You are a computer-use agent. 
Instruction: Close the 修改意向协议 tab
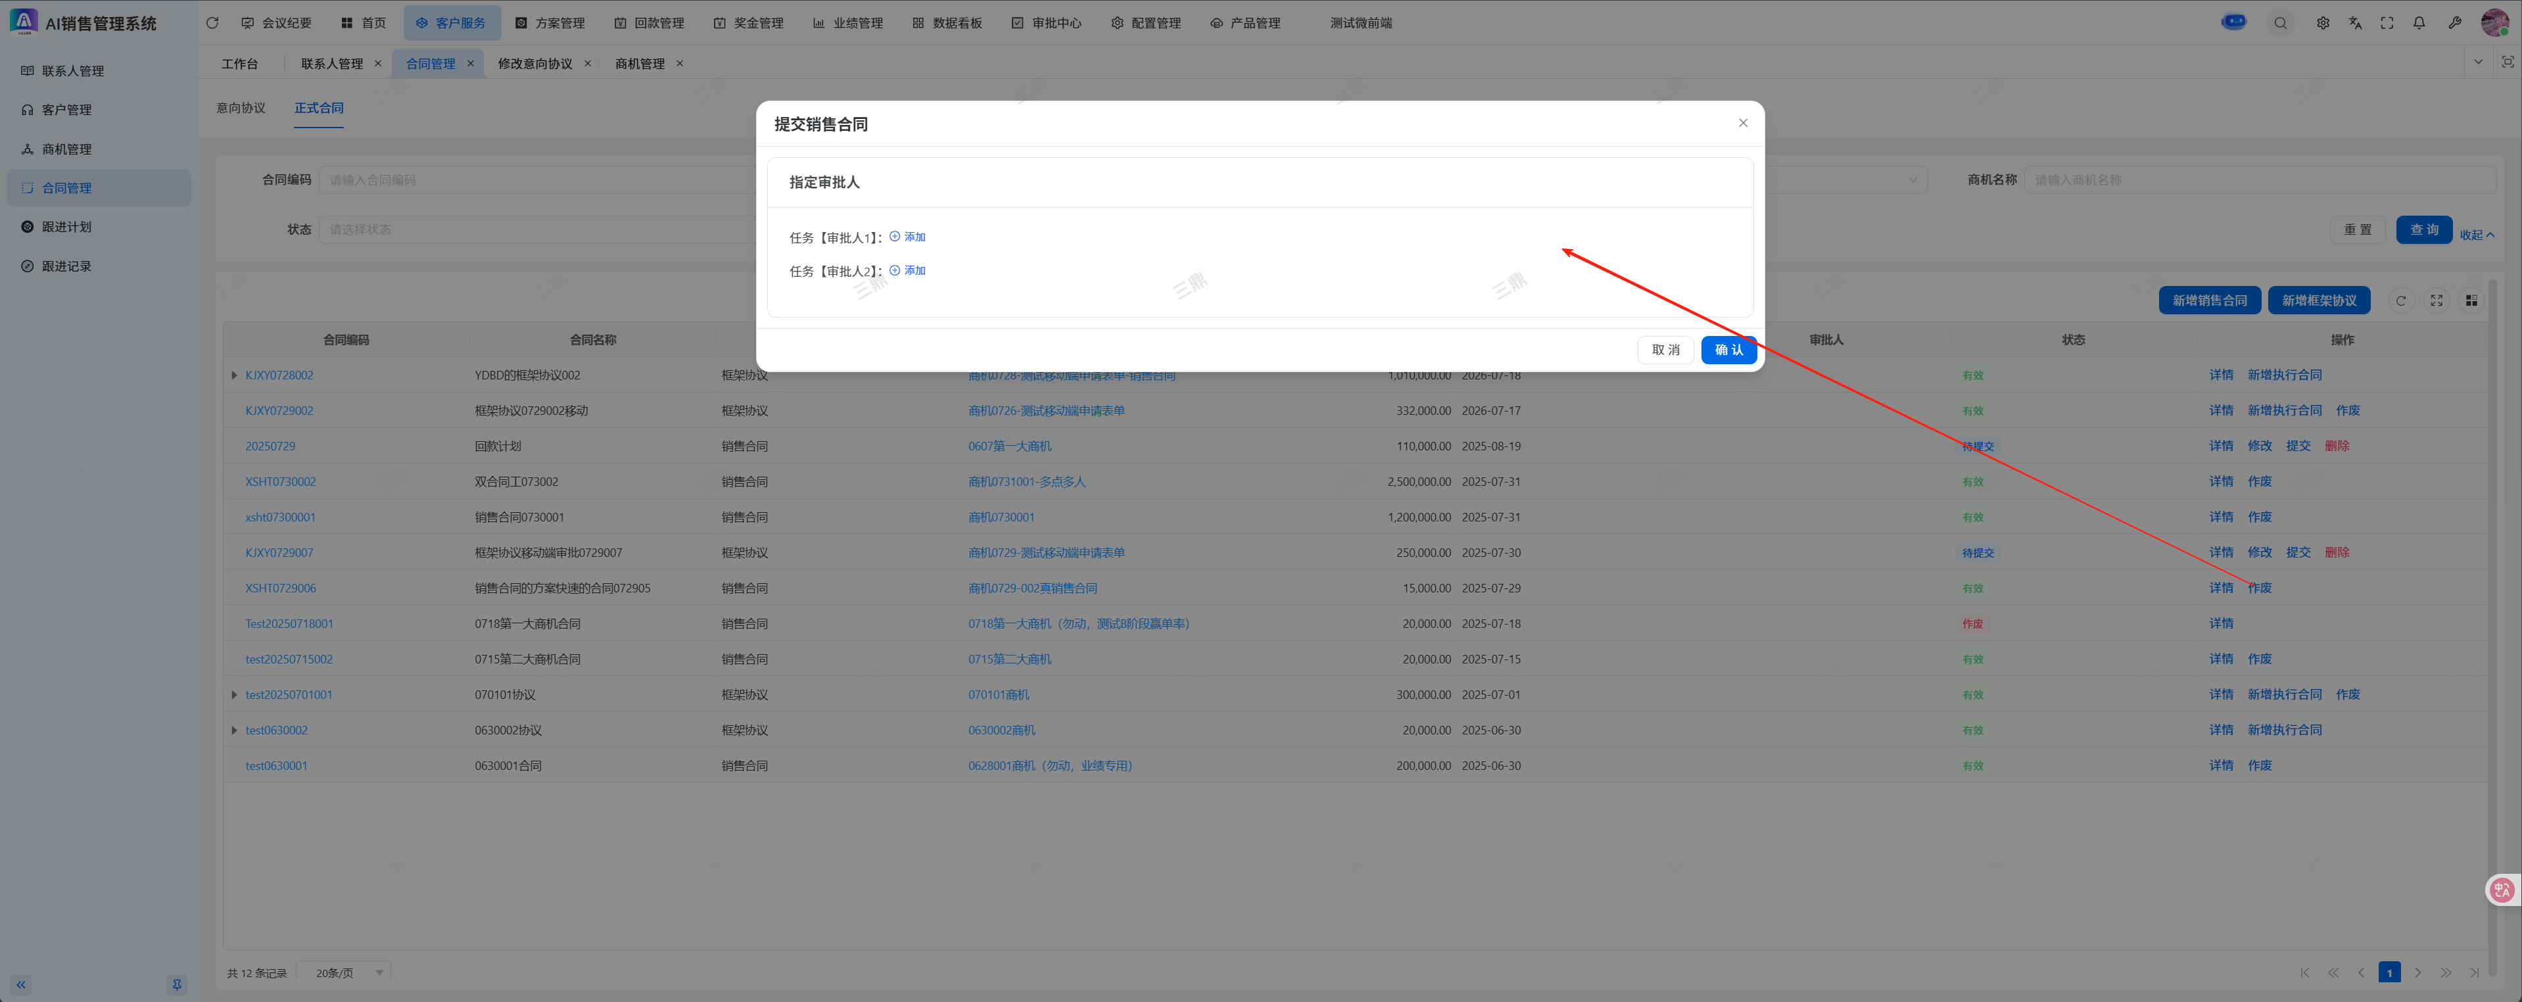587,64
